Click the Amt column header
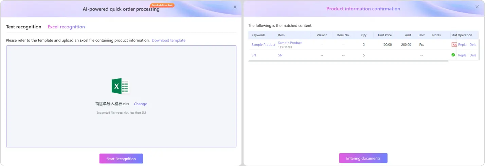Screen dimensions: 485x166 click(408, 35)
